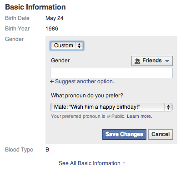Open the Learn more link
This screenshot has width=186, height=172.
[x=140, y=116]
